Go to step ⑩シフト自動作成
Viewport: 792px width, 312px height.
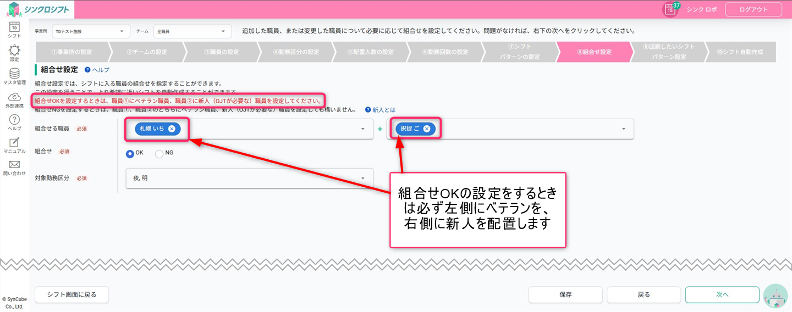tap(739, 52)
